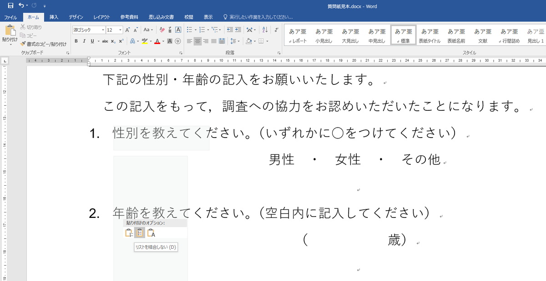
Task: Open the line spacing dropdown
Action: (x=235, y=41)
